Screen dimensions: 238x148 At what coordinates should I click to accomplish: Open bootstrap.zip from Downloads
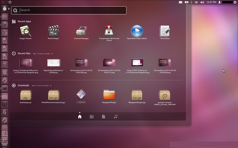coord(26,95)
